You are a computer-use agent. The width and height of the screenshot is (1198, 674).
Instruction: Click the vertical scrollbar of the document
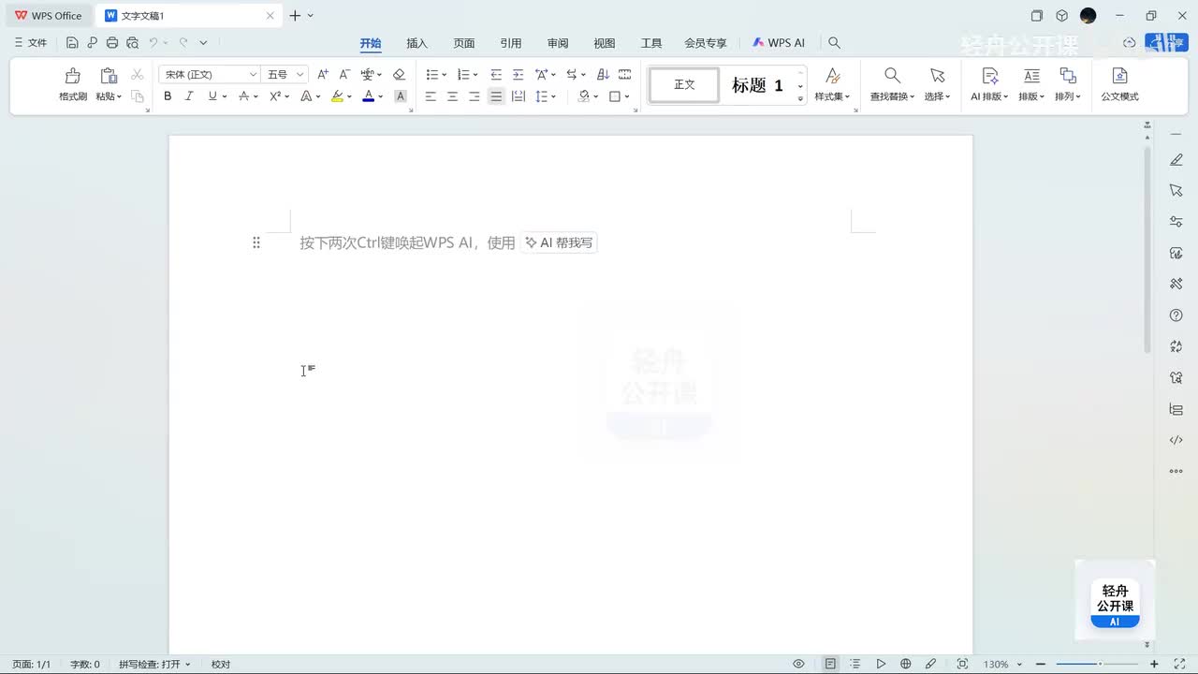(x=1147, y=250)
